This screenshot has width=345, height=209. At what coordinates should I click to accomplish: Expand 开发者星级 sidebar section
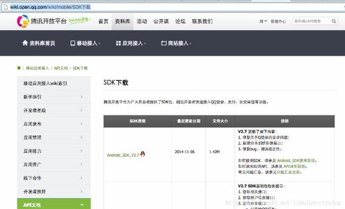54,110
